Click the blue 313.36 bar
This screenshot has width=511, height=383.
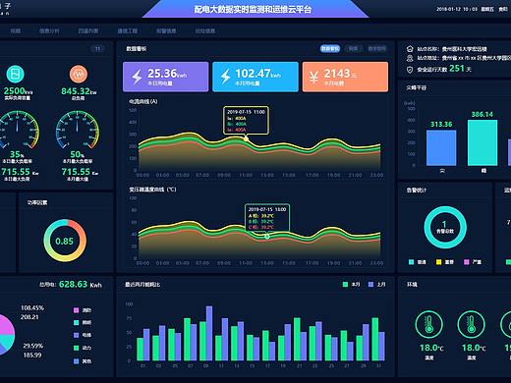pyautogui.click(x=441, y=147)
